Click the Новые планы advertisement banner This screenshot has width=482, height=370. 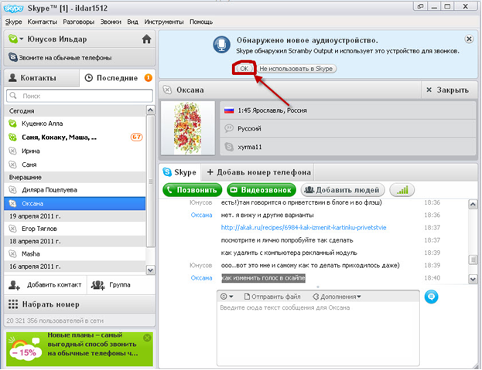click(80, 349)
